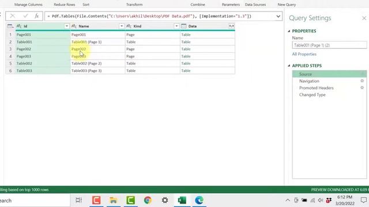This screenshot has width=369, height=207.
Task: Change Name column data type icon
Action: pyautogui.click(x=74, y=26)
